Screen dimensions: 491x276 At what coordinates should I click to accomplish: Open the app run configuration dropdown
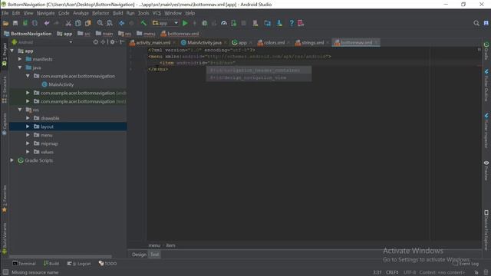coord(165,23)
